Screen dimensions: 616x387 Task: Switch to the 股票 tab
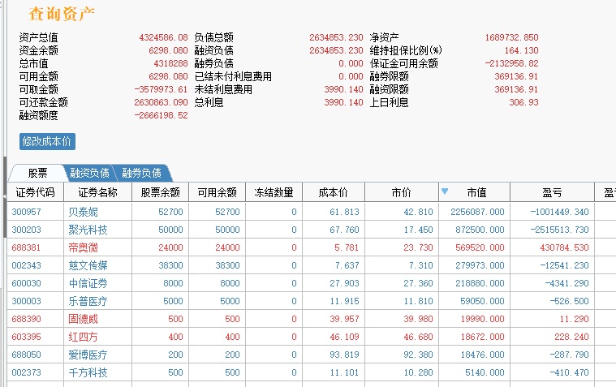(37, 173)
